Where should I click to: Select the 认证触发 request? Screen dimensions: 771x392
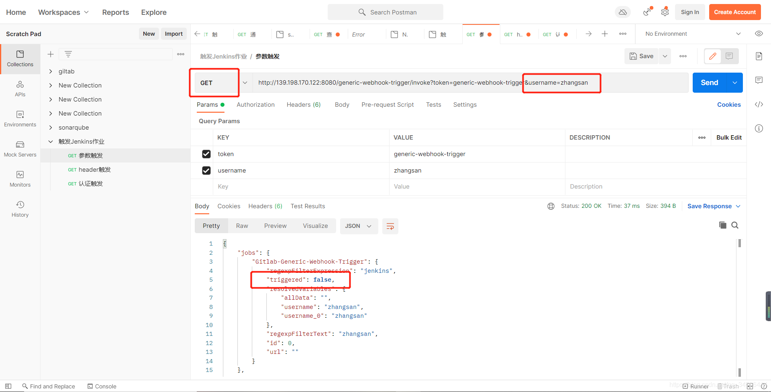pyautogui.click(x=91, y=184)
